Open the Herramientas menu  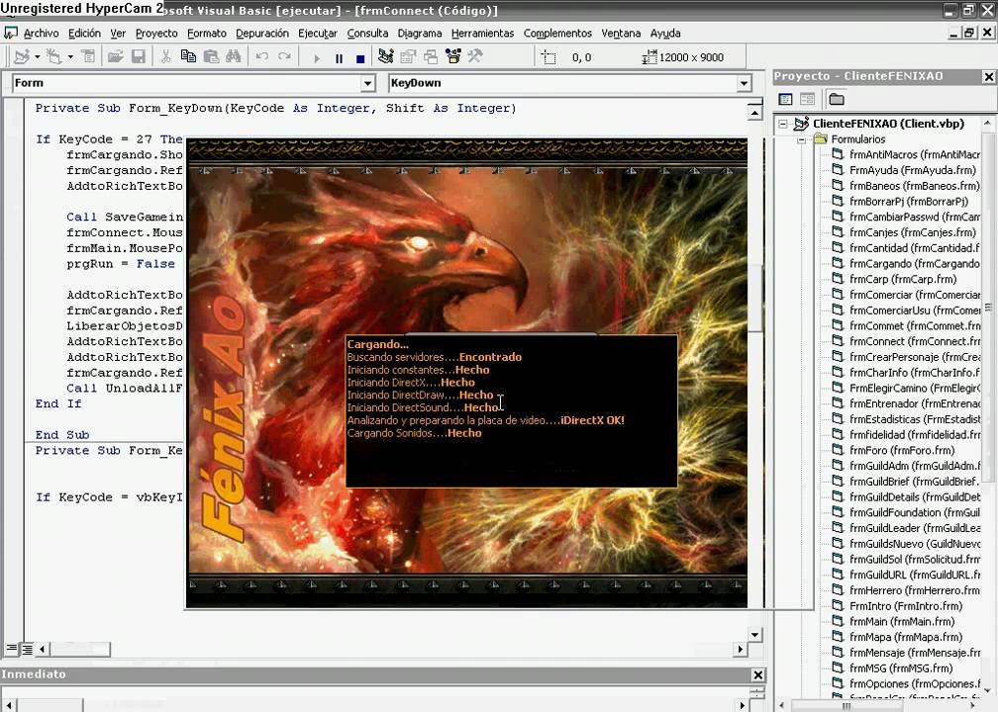482,33
